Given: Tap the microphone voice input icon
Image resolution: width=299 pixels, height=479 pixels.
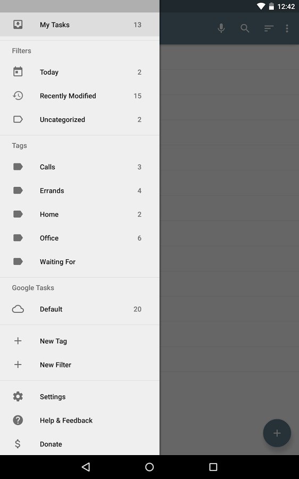Looking at the screenshot, I should [221, 28].
